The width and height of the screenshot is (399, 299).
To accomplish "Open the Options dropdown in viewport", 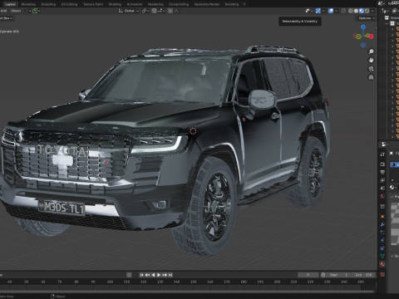I will (x=367, y=18).
